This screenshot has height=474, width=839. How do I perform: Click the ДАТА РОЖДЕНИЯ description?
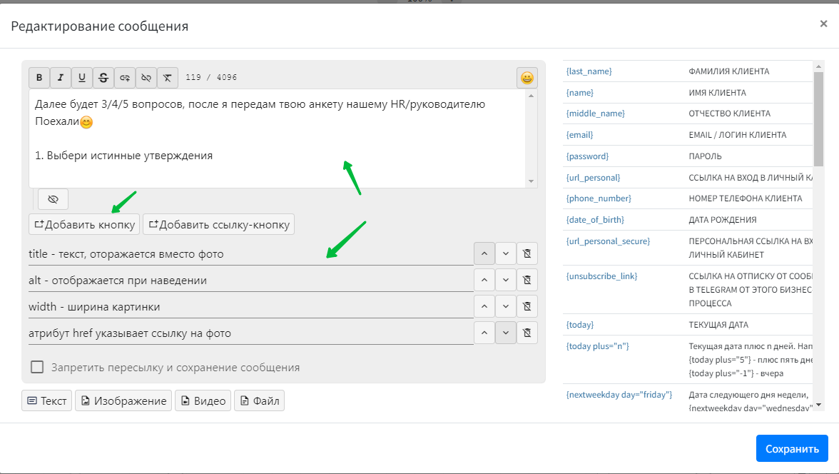coord(722,220)
